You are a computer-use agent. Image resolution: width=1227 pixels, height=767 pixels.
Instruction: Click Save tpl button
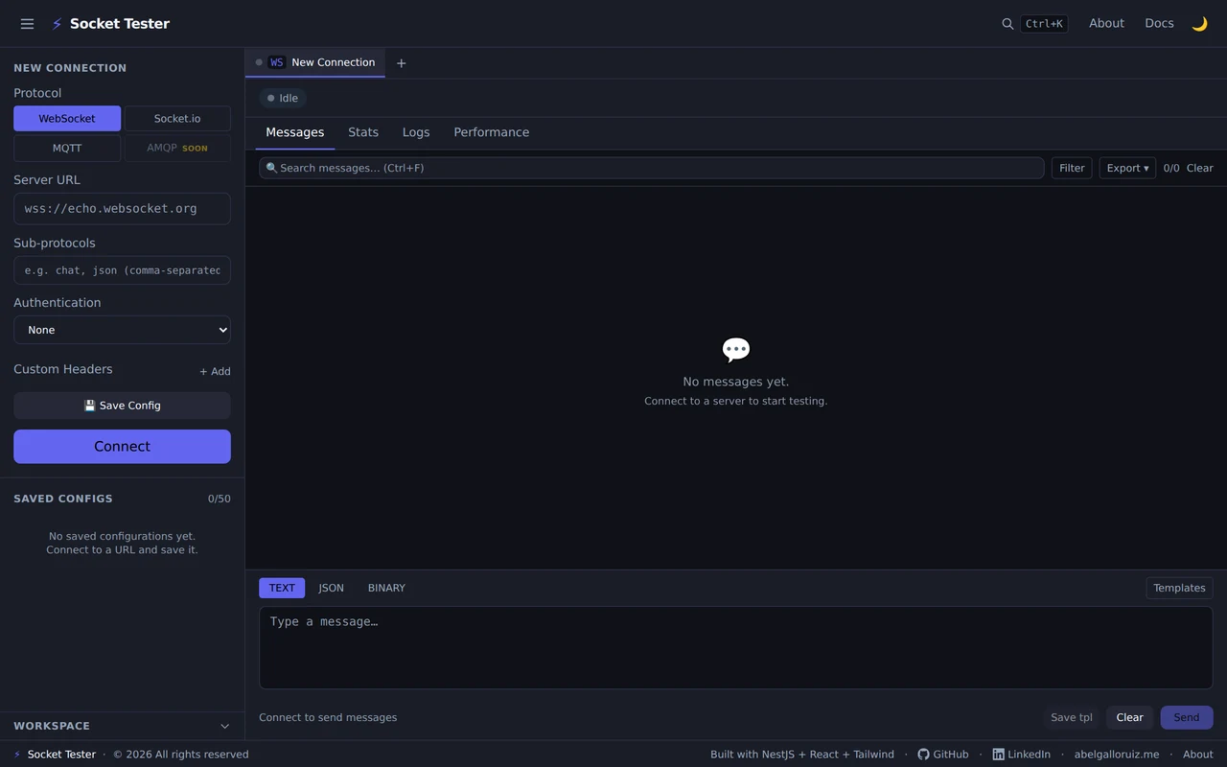click(1071, 717)
